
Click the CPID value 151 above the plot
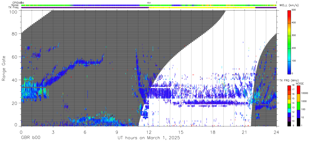(149, 3)
